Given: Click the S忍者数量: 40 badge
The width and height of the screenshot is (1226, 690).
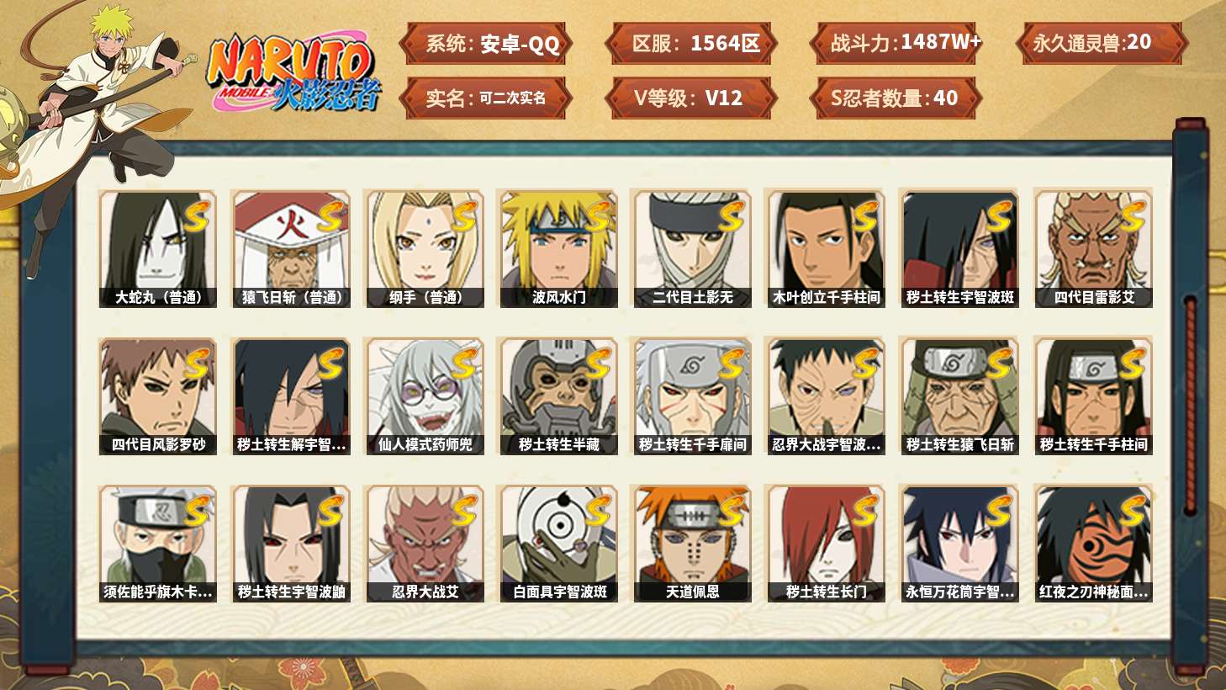Looking at the screenshot, I should [x=896, y=98].
